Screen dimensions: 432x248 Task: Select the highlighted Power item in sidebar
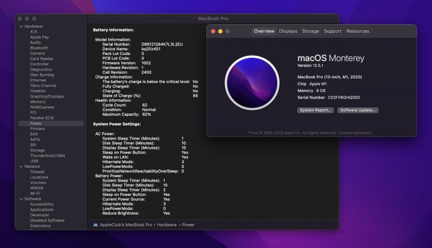pos(51,123)
